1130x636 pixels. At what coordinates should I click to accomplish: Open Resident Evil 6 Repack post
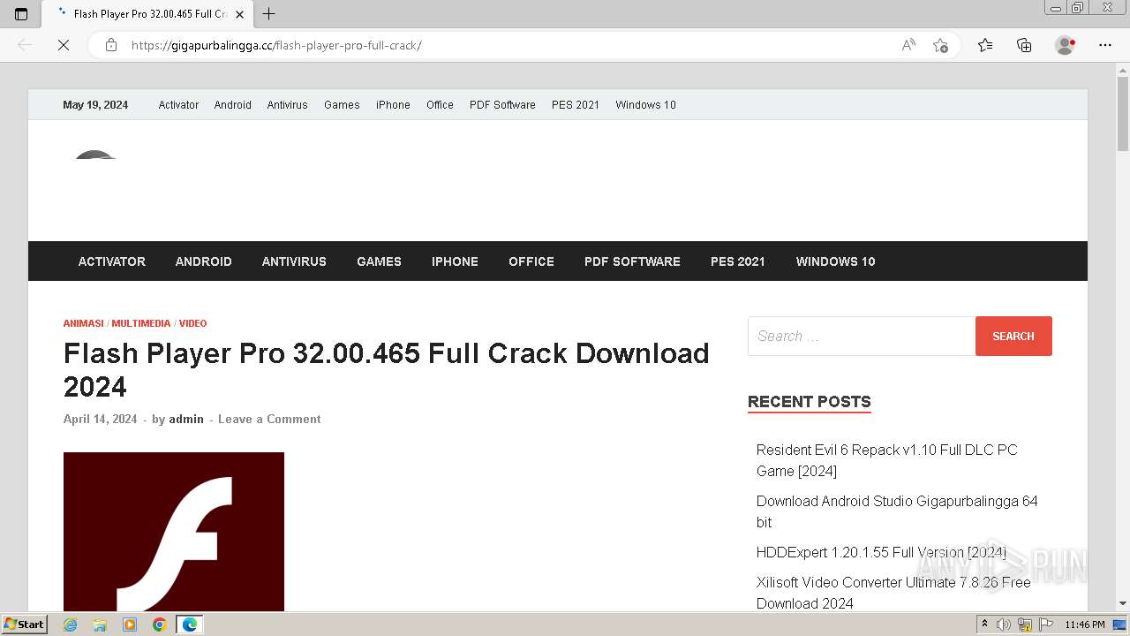click(886, 460)
